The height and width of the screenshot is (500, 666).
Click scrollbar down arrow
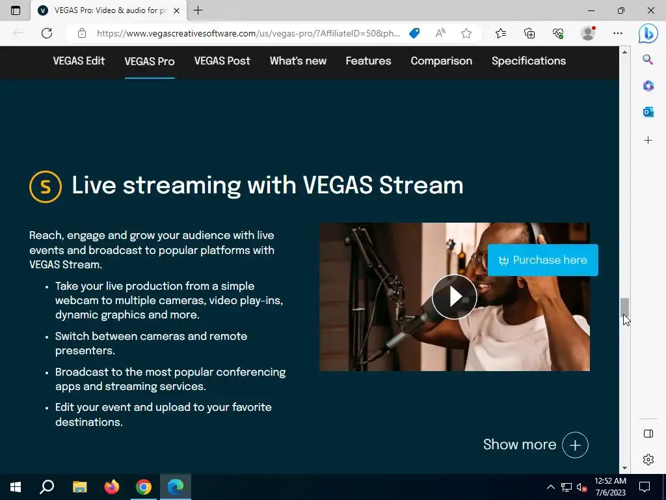pos(624,468)
